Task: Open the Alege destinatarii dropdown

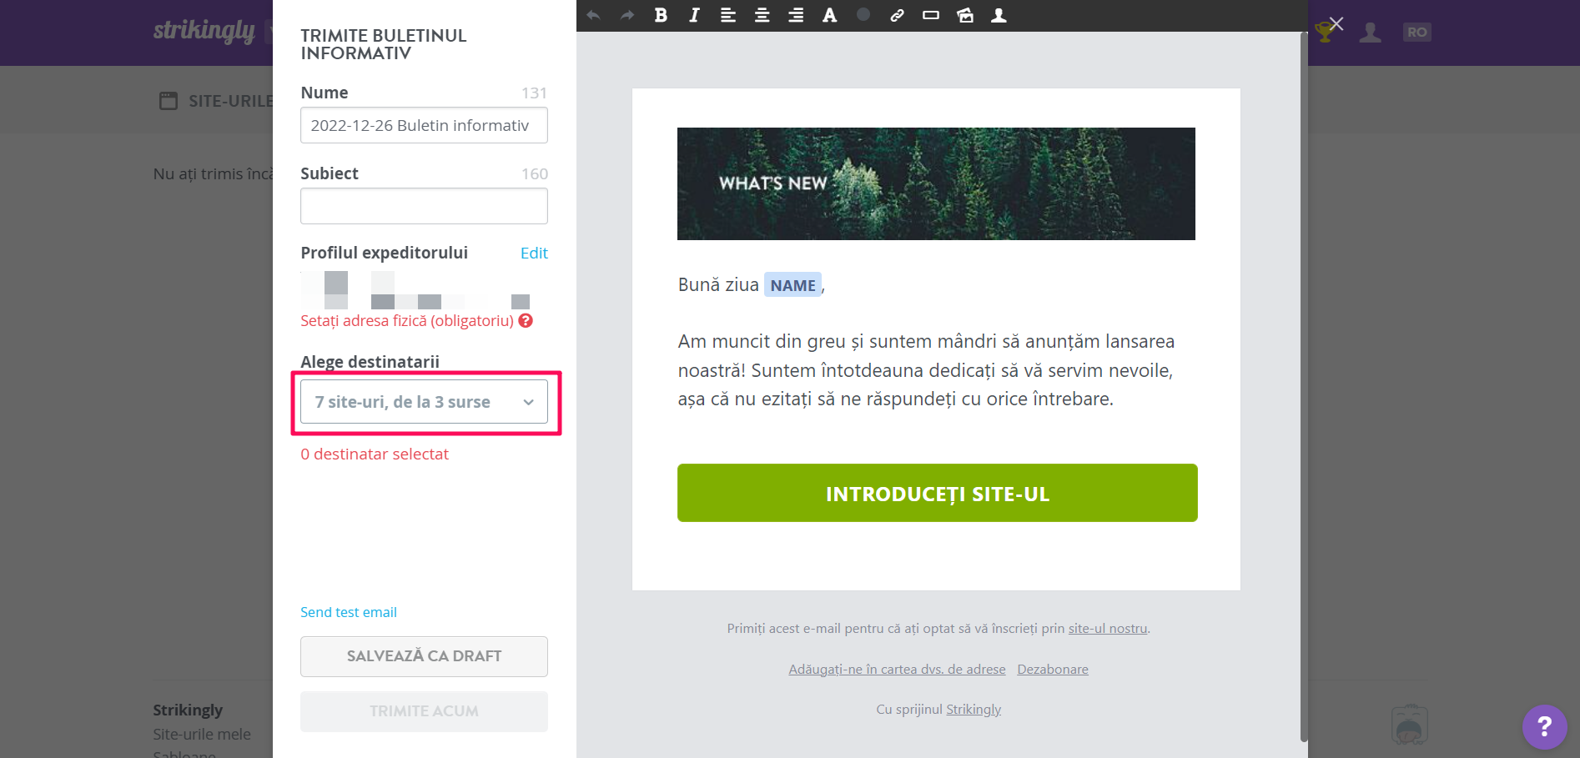Action: 424,402
